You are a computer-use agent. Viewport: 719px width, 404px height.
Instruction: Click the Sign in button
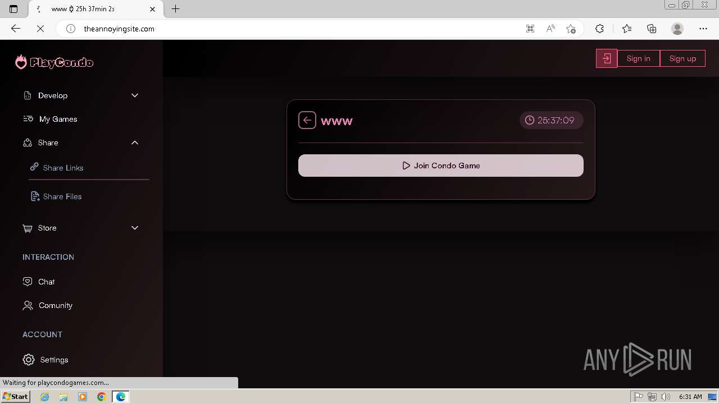tap(639, 58)
